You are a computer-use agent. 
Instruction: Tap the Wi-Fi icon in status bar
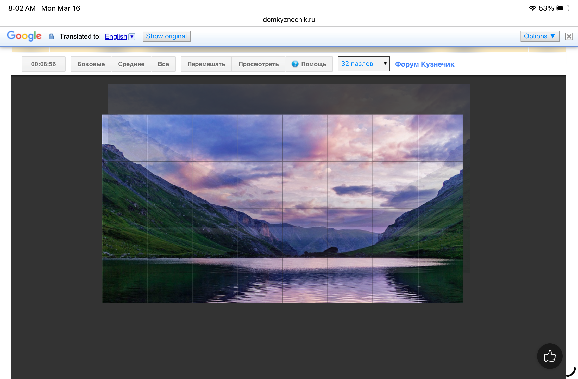(x=532, y=8)
